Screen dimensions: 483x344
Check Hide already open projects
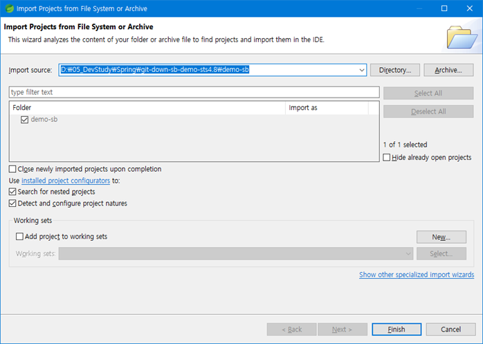pyautogui.click(x=387, y=157)
